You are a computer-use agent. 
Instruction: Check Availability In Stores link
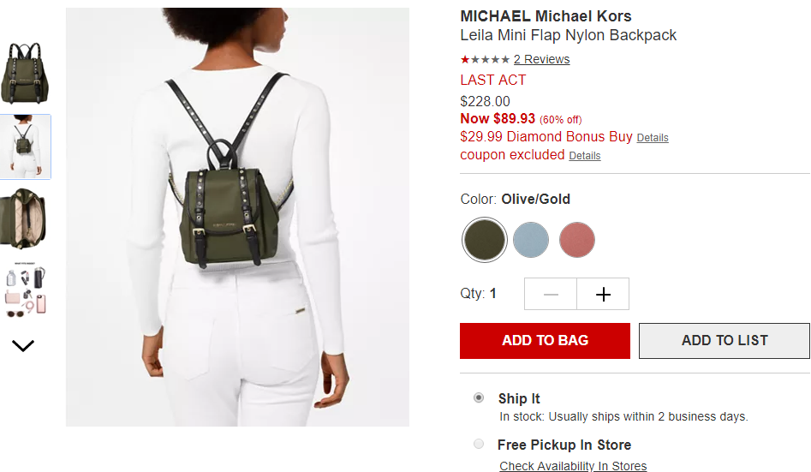573,466
